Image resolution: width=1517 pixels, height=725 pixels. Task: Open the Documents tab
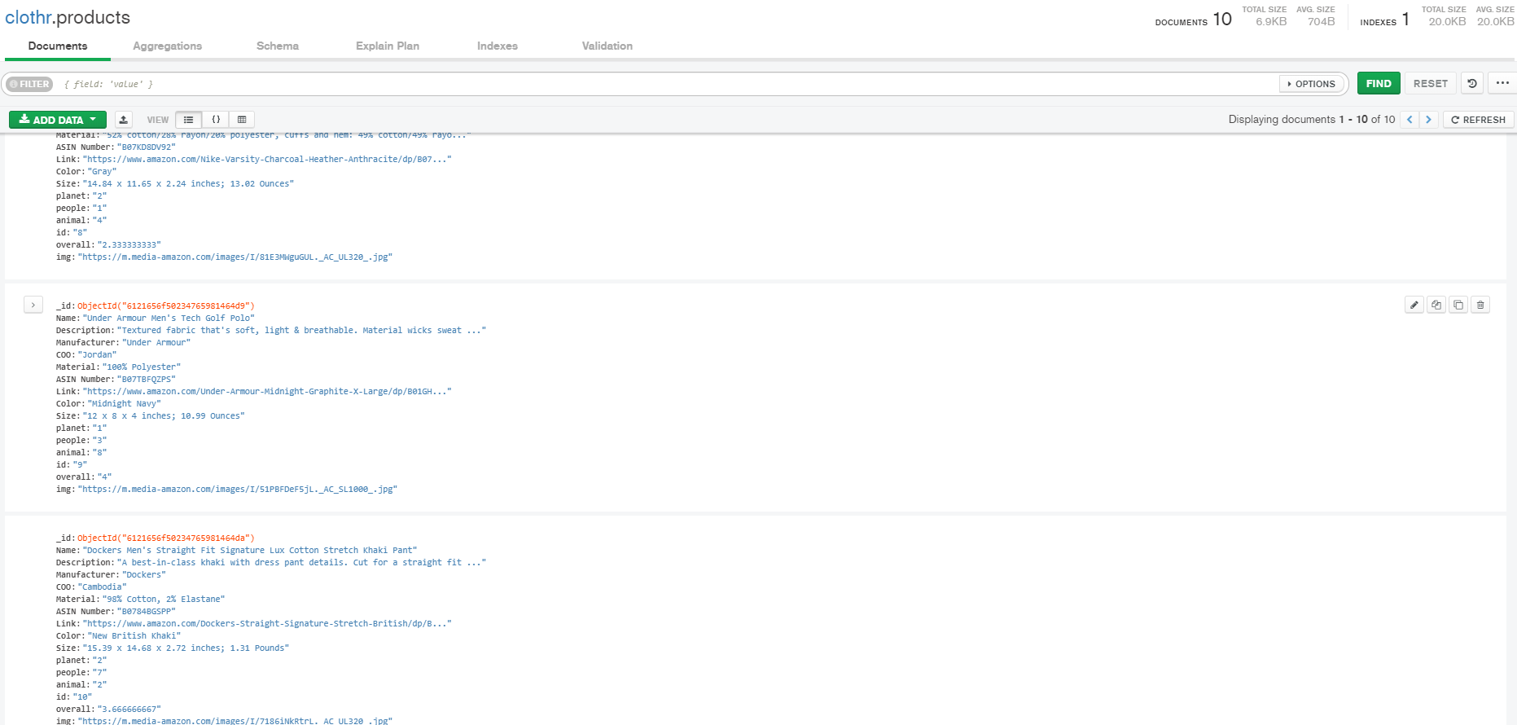58,46
